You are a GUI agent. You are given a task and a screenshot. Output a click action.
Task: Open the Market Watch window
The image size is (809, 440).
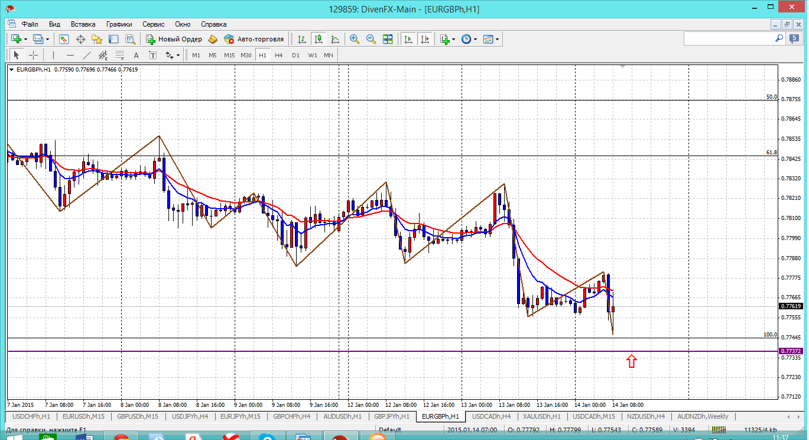pos(64,39)
